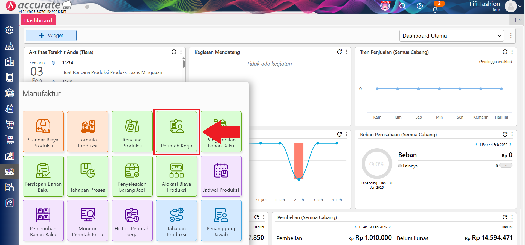This screenshot has width=525, height=245.
Task: Open the tab count dropdown
Action: (x=517, y=20)
